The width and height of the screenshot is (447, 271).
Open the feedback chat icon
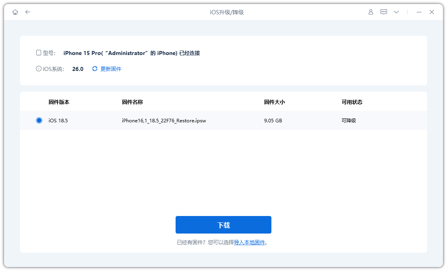pos(384,12)
